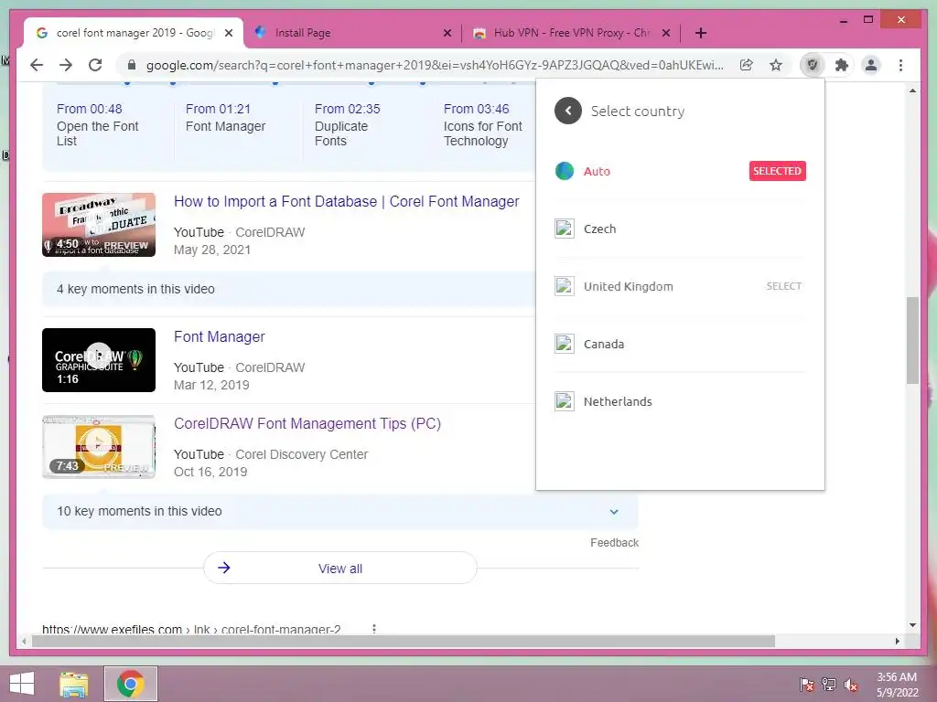937x702 pixels.
Task: Click the Auto globe icon
Action: point(564,171)
